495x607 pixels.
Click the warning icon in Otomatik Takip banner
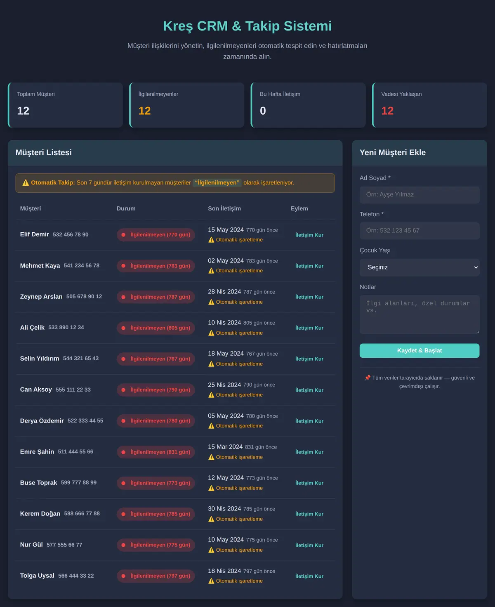[26, 183]
